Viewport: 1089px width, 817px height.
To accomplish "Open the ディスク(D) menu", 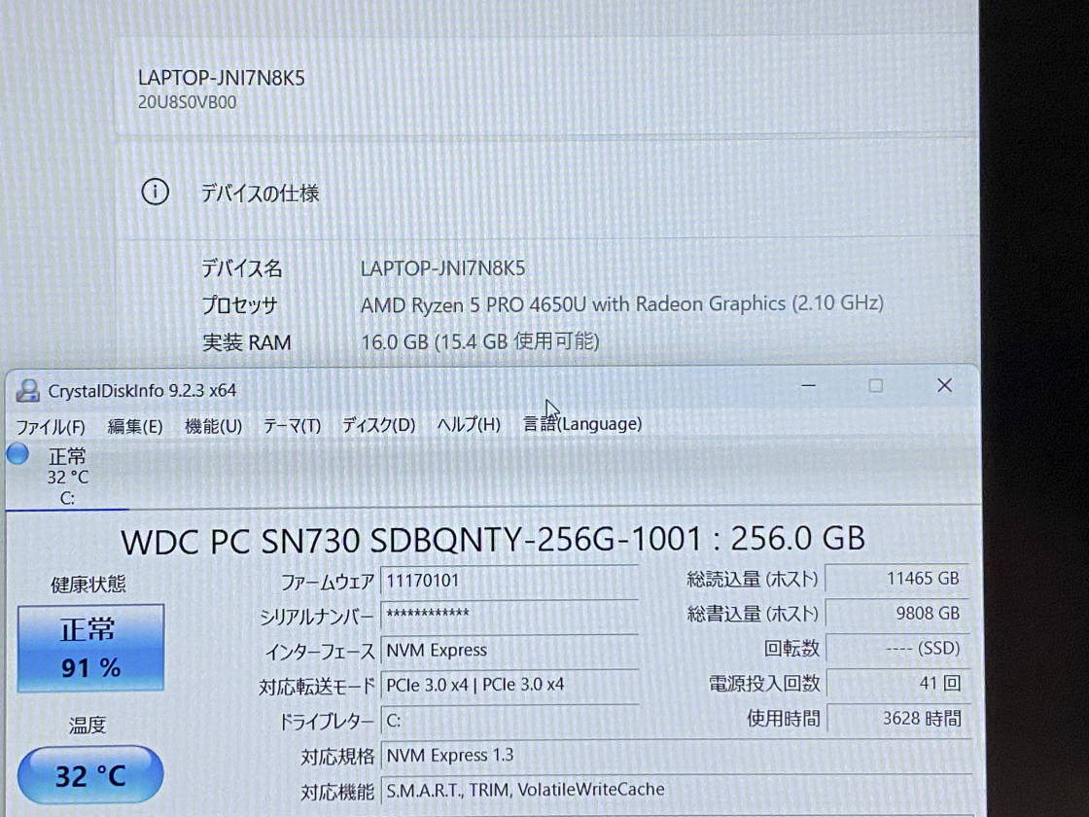I will pos(378,425).
